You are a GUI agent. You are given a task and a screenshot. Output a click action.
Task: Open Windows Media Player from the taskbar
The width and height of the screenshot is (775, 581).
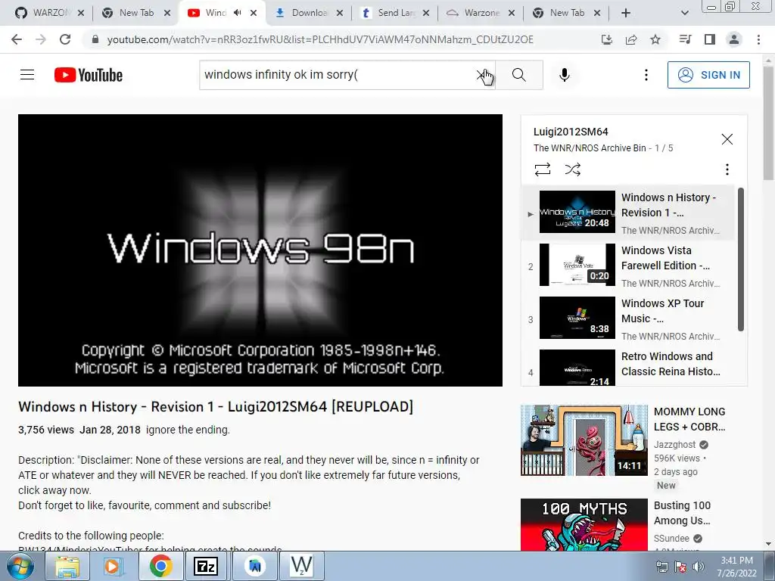(x=113, y=566)
